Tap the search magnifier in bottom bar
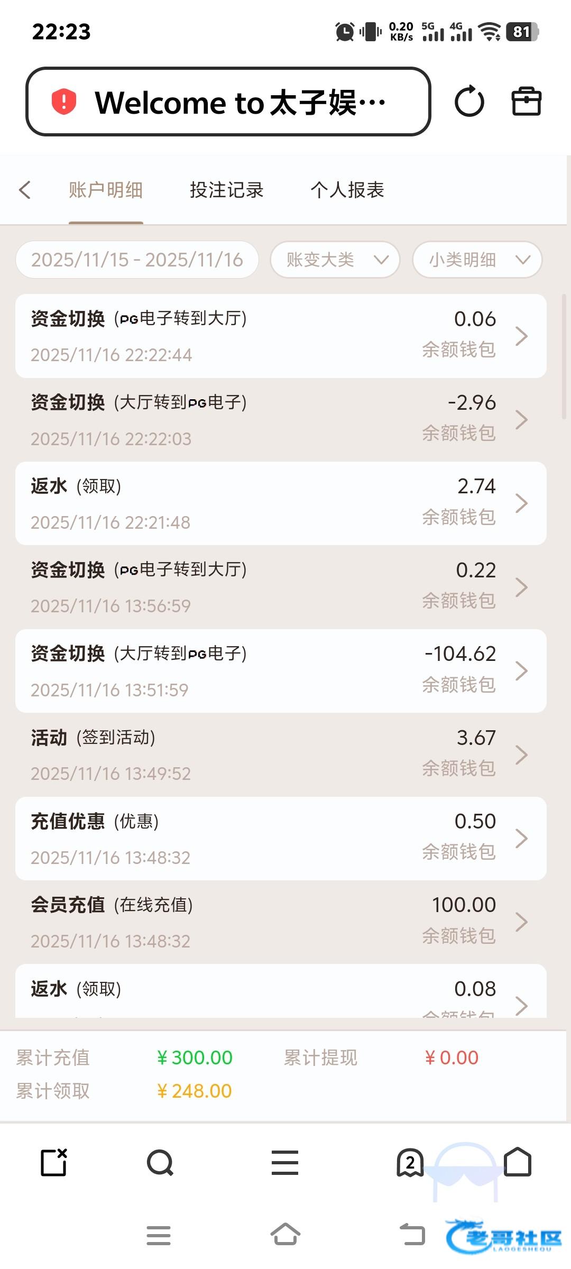571x1269 pixels. tap(160, 1163)
